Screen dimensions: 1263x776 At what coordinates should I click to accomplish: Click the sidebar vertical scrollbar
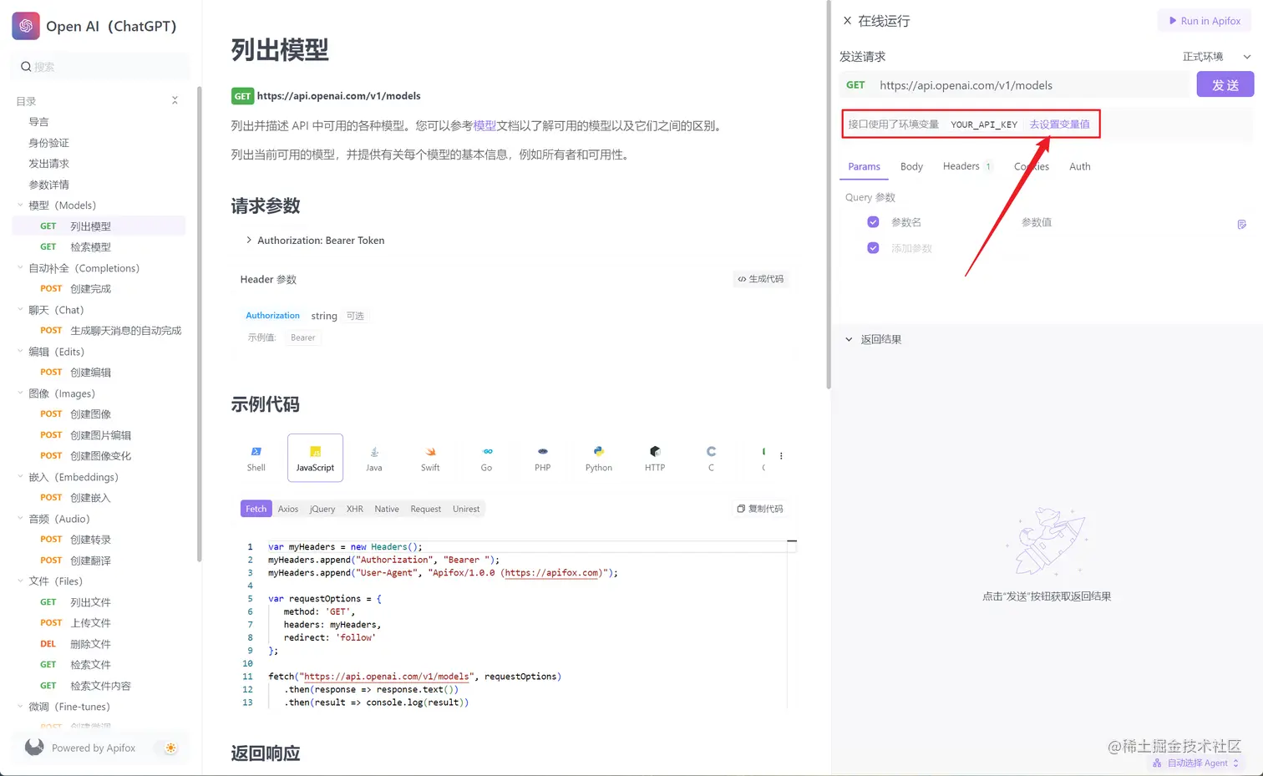click(x=199, y=324)
